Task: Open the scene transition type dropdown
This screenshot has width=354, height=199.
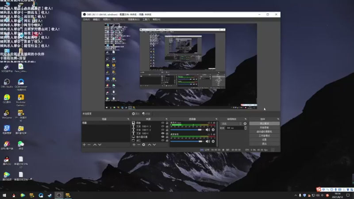Action: (x=231, y=124)
